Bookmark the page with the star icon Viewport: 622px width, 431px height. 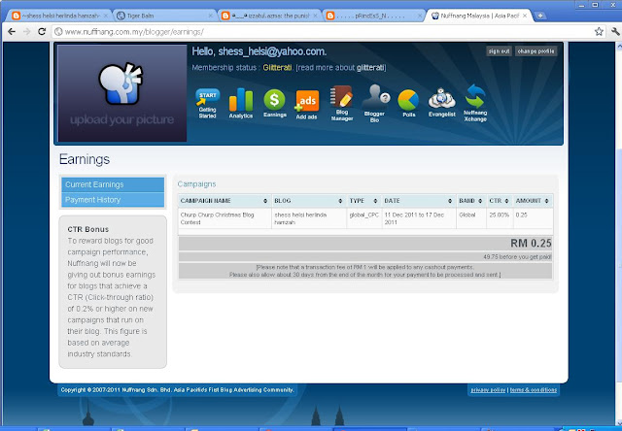pyautogui.click(x=599, y=32)
